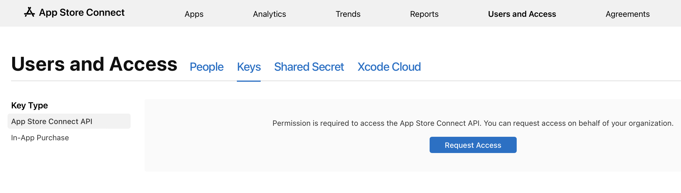Click the large Users and Access page heading
Viewport: 681px width, 193px height.
[x=94, y=64]
